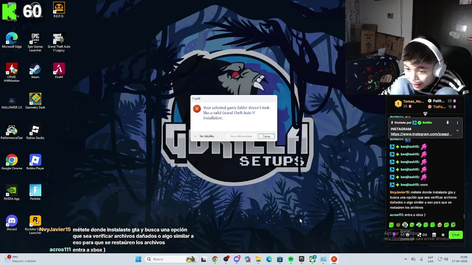Show hidden system tray icons
The height and width of the screenshot is (265, 472).
(406, 259)
